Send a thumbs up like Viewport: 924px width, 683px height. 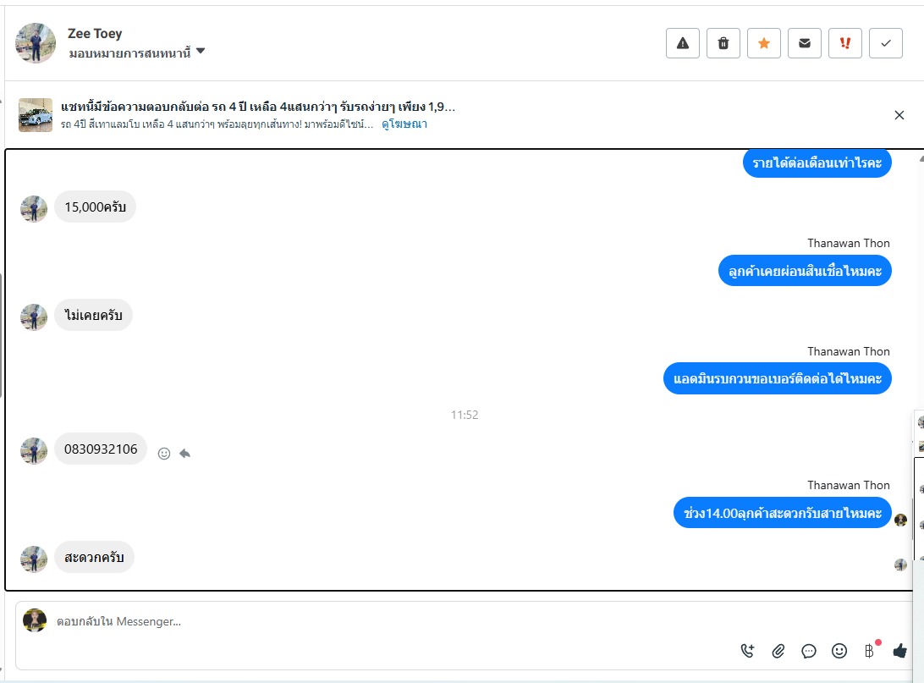899,651
